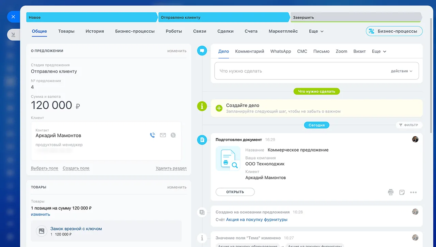The height and width of the screenshot is (247, 436).
Task: Click the Выбрать поле link
Action: tap(45, 168)
